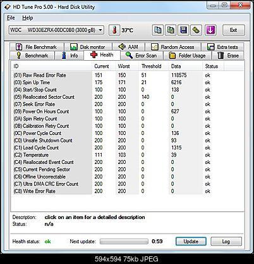Open the File menu
Viewport: 254px width, 264px height.
pyautogui.click(x=11, y=18)
